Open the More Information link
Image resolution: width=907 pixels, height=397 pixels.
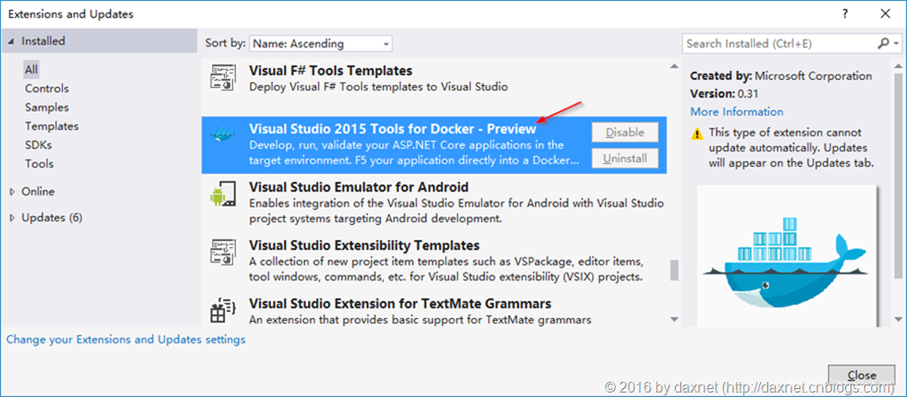pyautogui.click(x=737, y=112)
